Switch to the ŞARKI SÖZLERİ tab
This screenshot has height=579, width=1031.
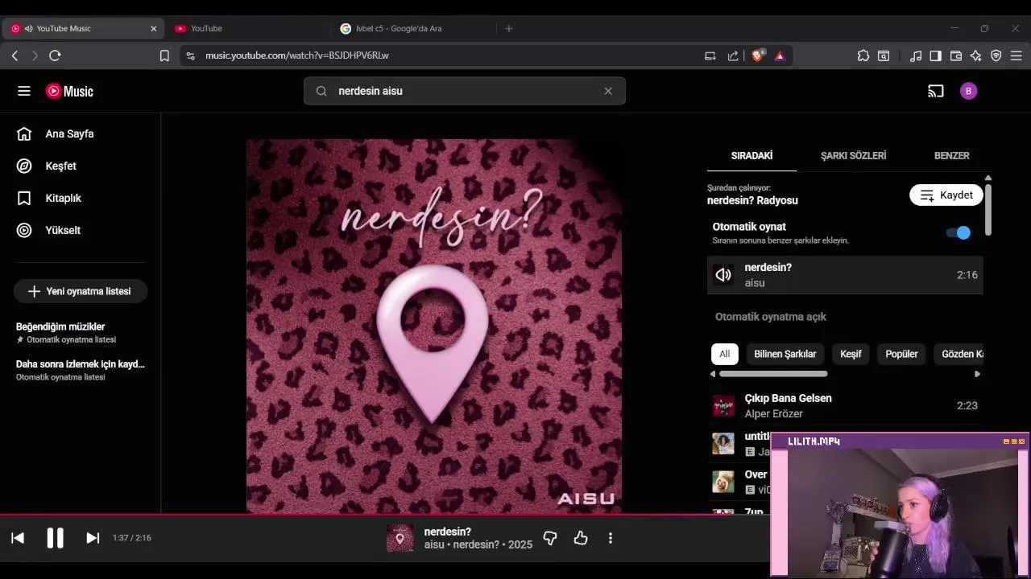(853, 155)
